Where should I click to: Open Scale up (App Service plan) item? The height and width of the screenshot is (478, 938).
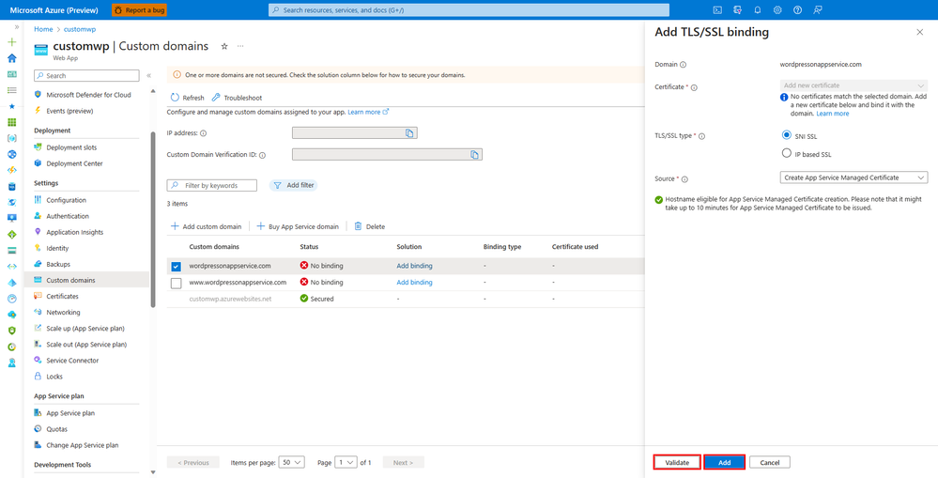(x=86, y=329)
